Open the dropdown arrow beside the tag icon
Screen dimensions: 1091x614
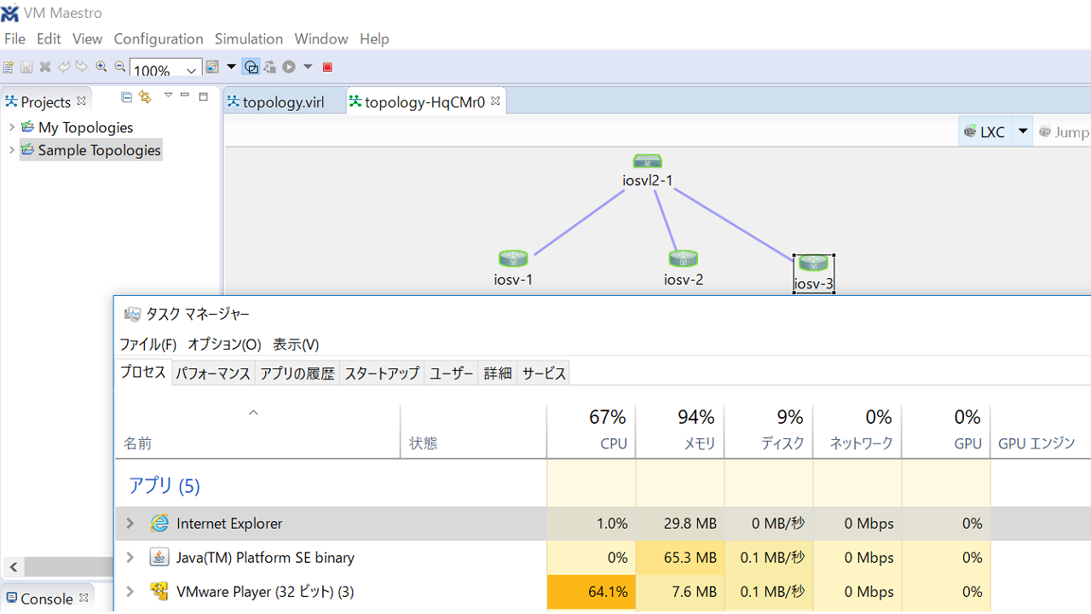(231, 67)
